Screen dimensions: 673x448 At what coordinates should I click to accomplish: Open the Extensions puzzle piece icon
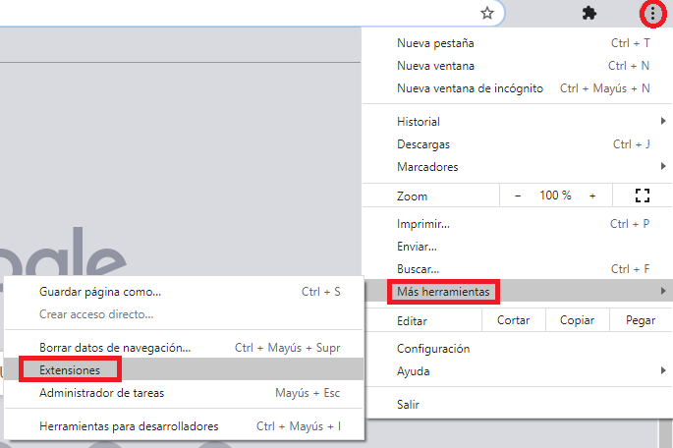(x=589, y=14)
